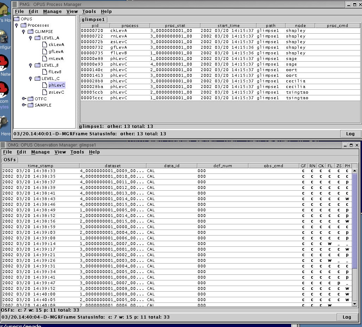Sort by the proc_stat column header
362x327 pixels.
pyautogui.click(x=175, y=26)
